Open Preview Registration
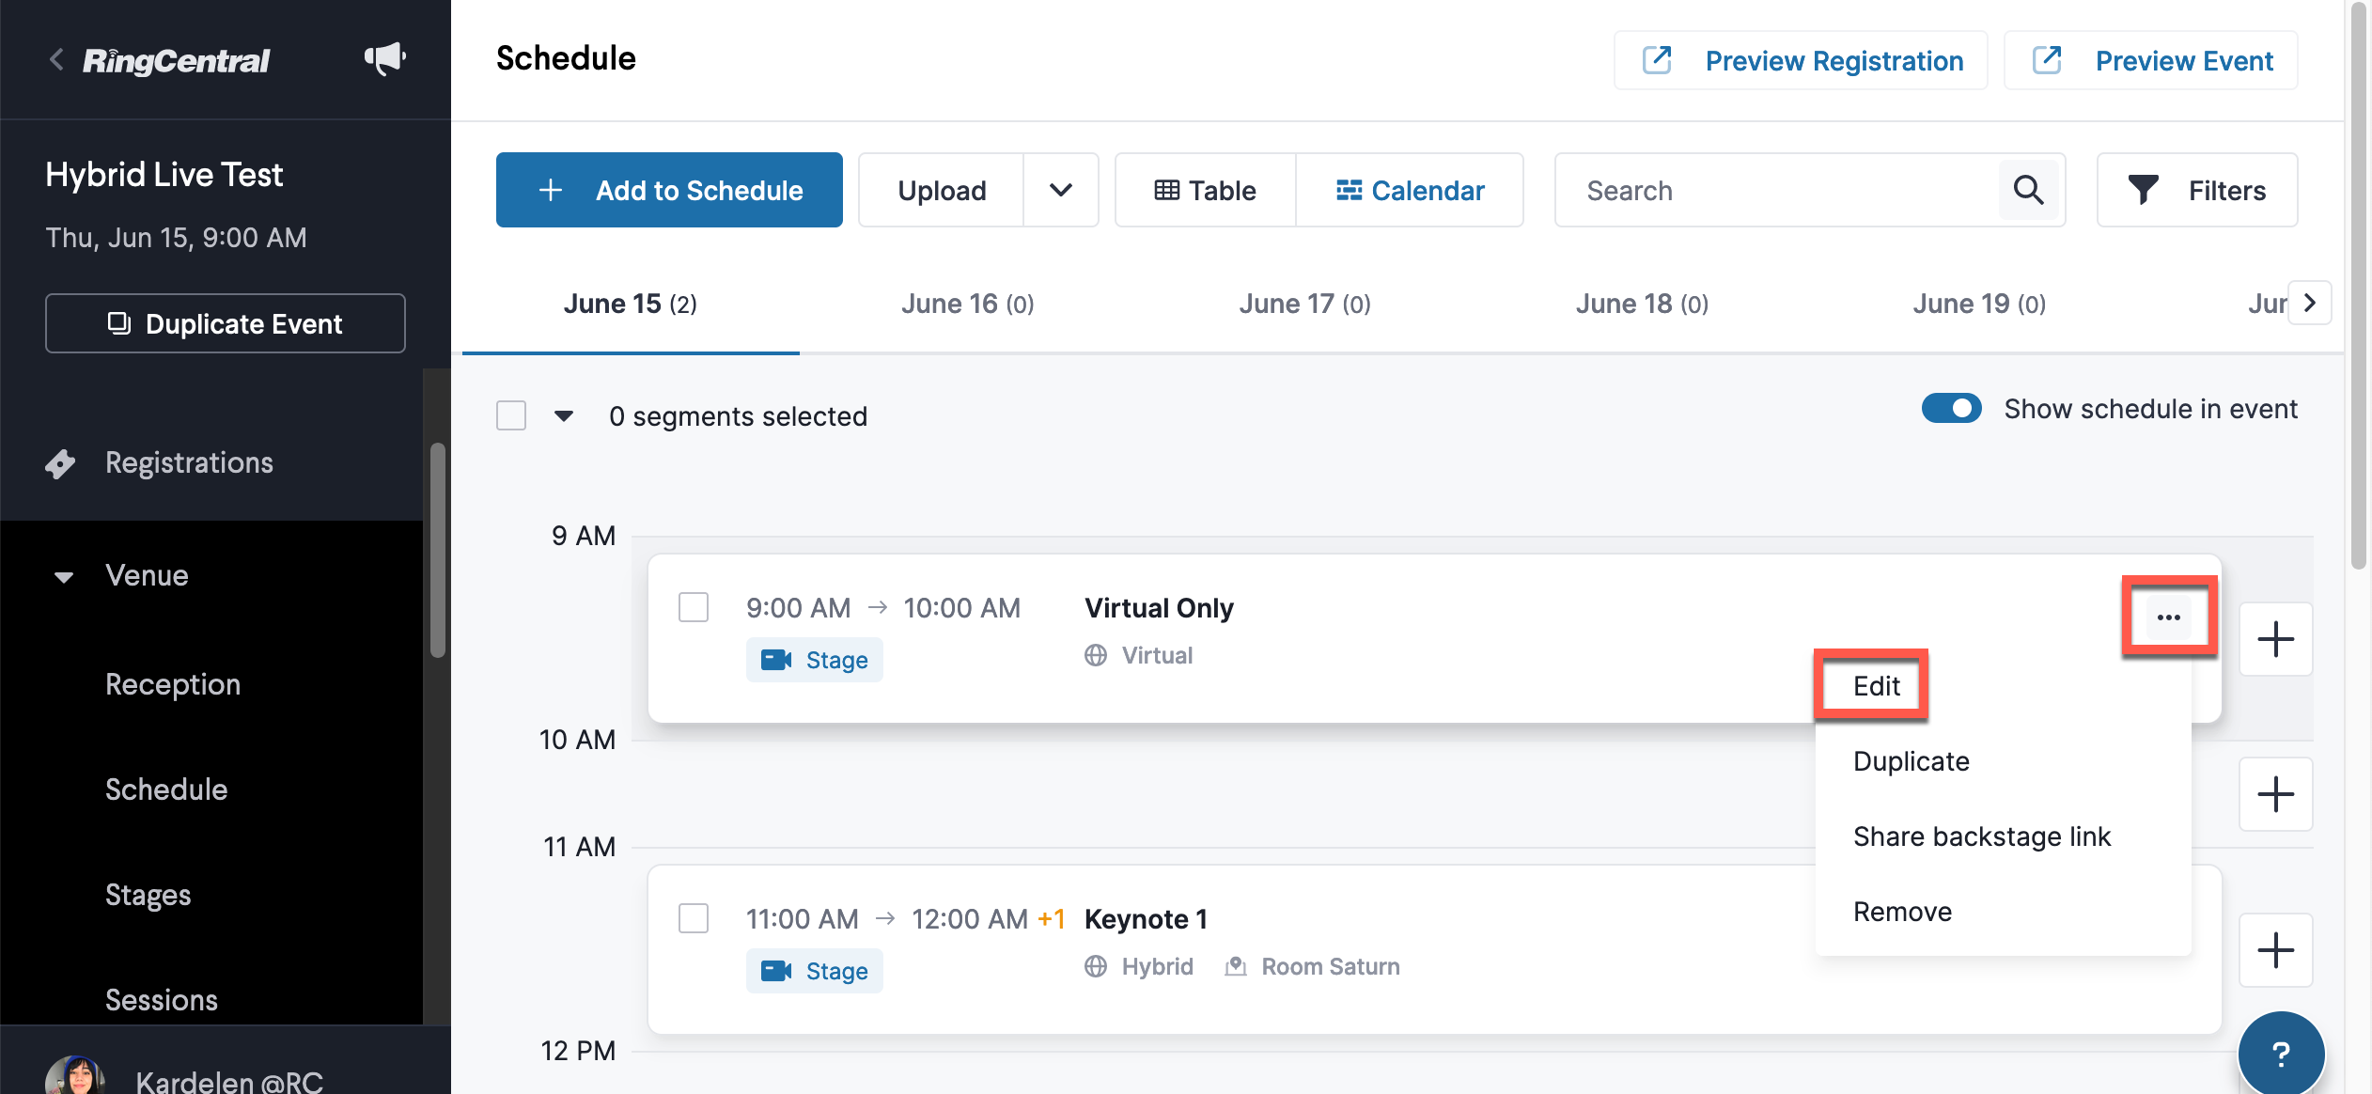This screenshot has width=2372, height=1094. coord(1801,60)
